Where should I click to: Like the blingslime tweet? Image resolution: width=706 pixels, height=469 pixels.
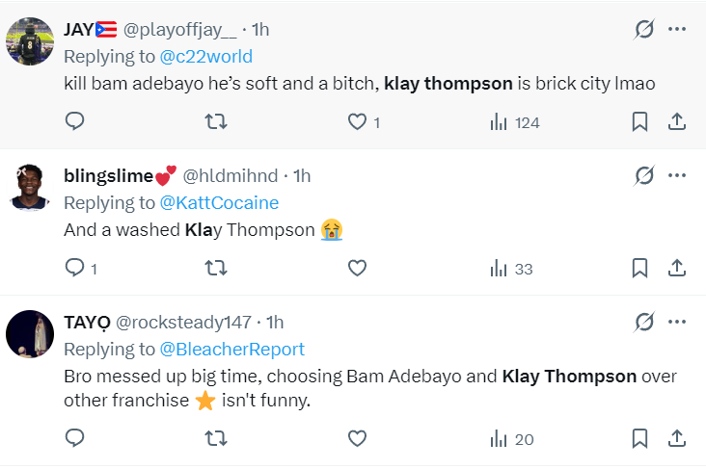pos(357,268)
